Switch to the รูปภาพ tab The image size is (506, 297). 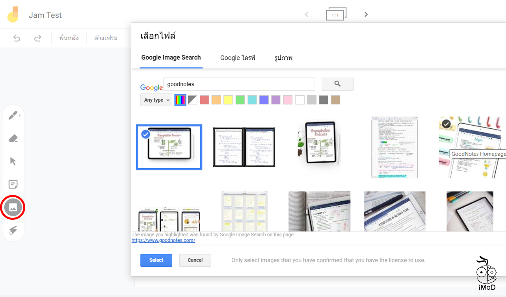283,58
